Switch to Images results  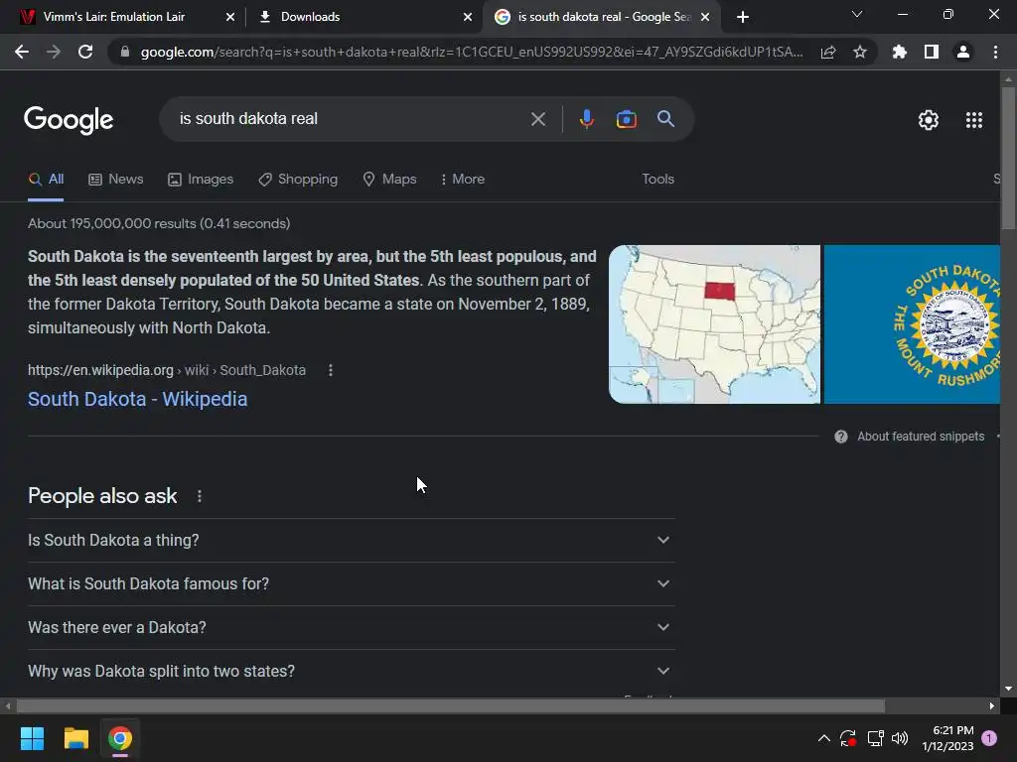click(x=201, y=180)
